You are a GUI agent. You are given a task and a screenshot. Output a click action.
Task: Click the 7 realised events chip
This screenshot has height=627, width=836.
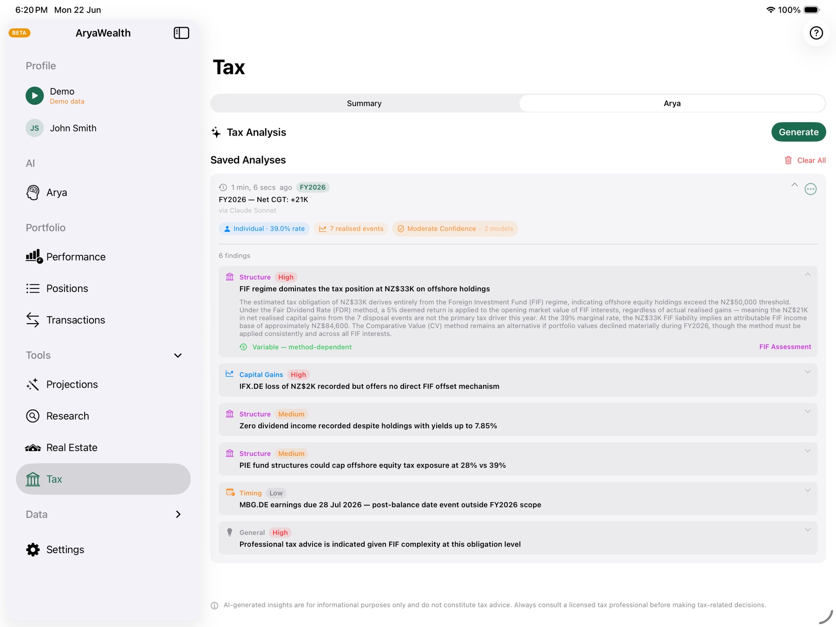351,229
